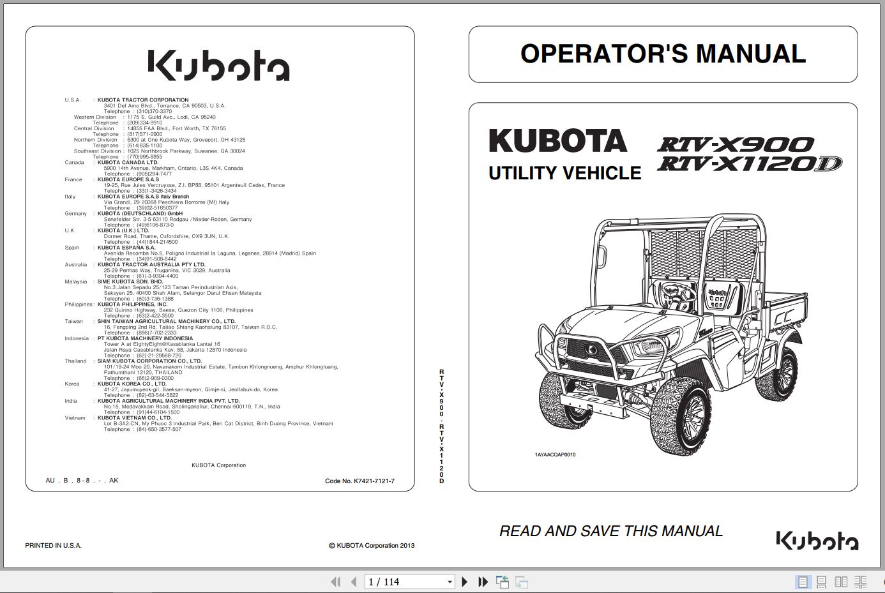Click the previous view icon with green arrow
Screen dimensions: 885x593
pyautogui.click(x=503, y=582)
